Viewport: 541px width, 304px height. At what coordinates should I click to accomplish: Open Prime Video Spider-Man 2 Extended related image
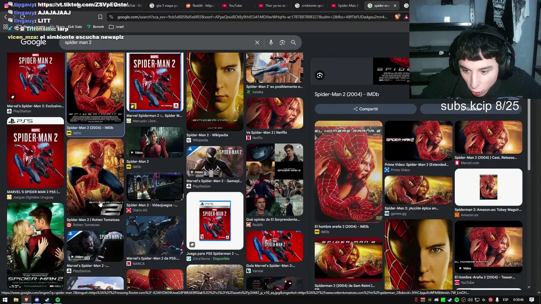click(x=418, y=141)
